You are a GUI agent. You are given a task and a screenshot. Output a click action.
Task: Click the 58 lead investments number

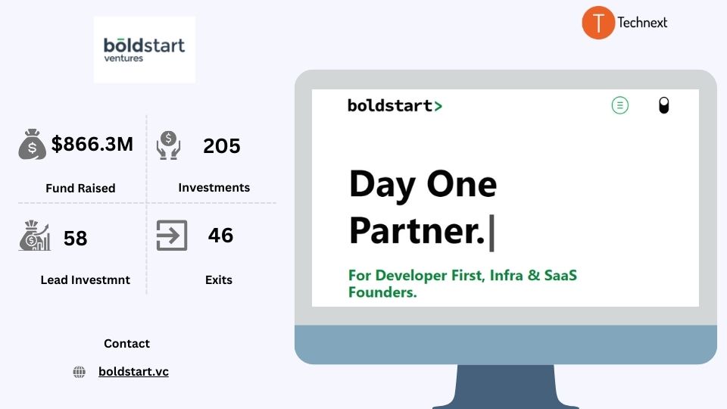(75, 239)
